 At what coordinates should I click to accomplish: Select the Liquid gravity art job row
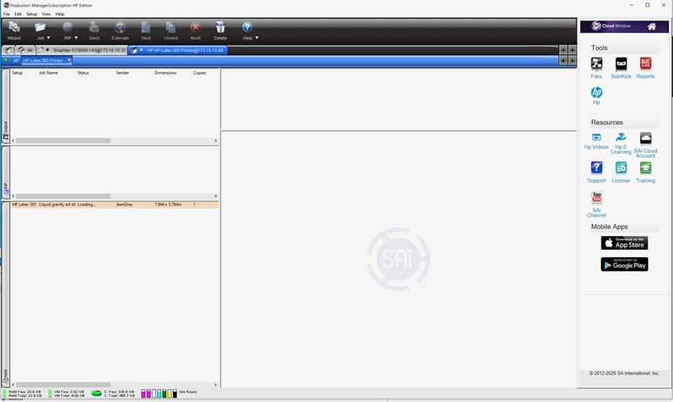click(114, 205)
